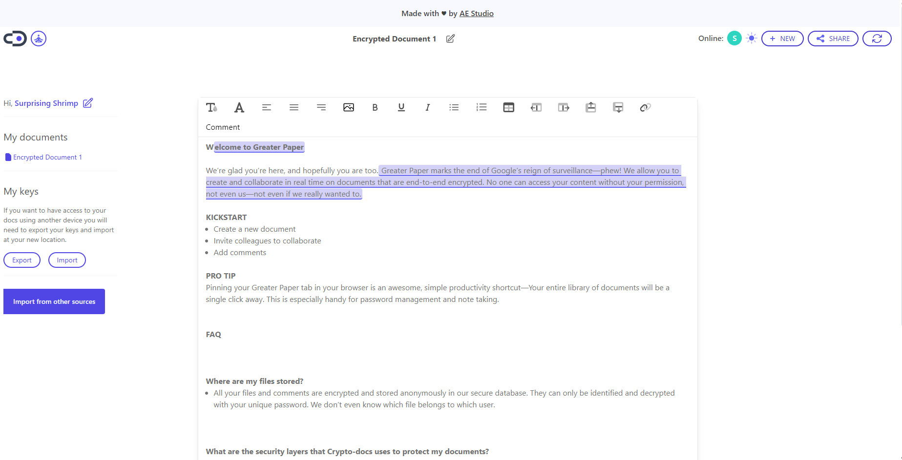Insert a table
This screenshot has height=460, width=902.
click(509, 107)
